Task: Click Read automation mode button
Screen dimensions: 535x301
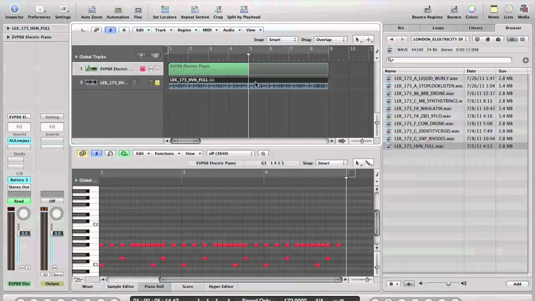Action: click(x=19, y=201)
